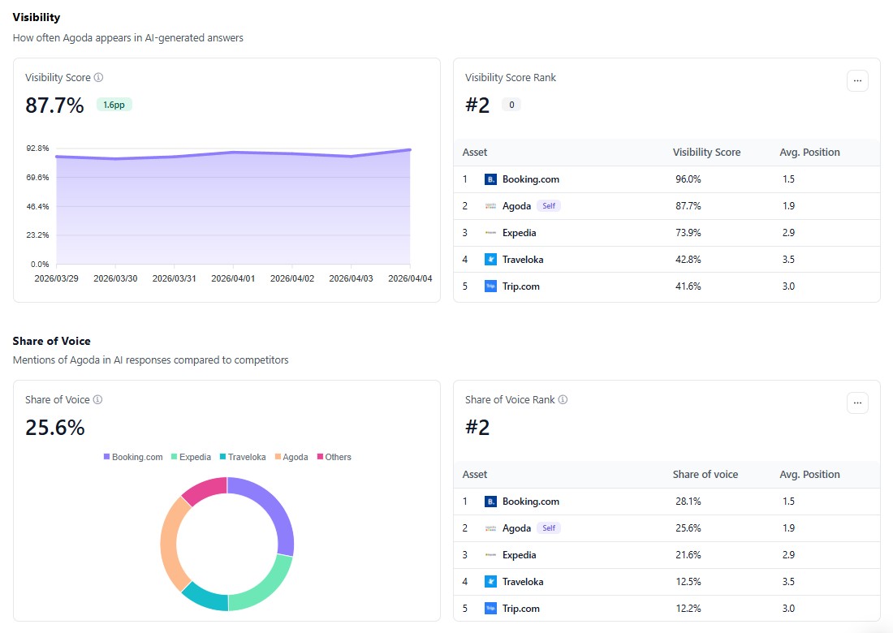This screenshot has height=633, width=893.
Task: Click the 87.7% headline visibility score
Action: [54, 105]
